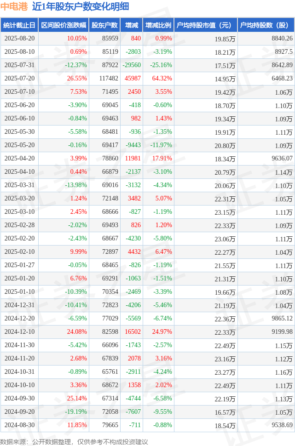Select the 股东户数 column header
This screenshot has height=446, width=295.
[x=104, y=25]
